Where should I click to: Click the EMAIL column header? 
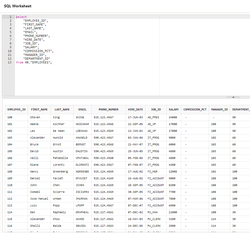point(82,109)
